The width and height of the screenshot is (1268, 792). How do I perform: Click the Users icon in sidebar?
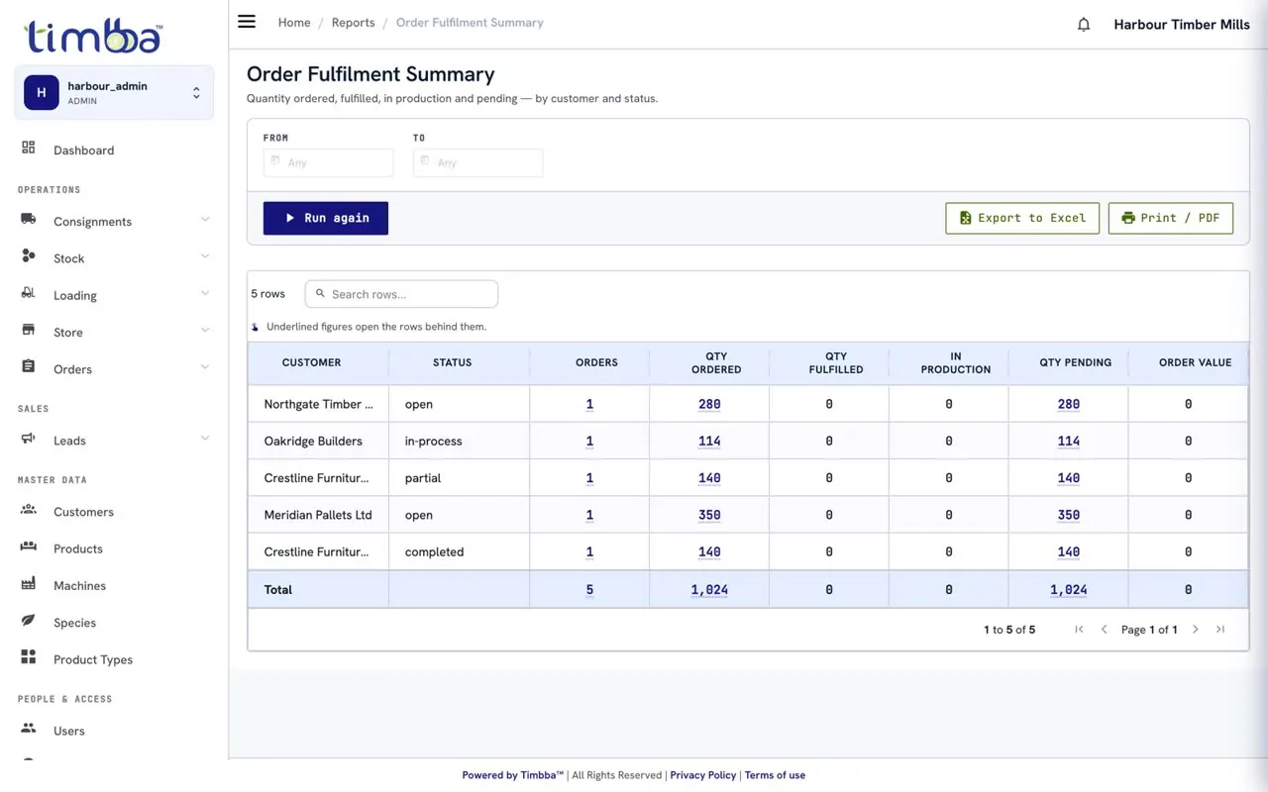coord(29,729)
